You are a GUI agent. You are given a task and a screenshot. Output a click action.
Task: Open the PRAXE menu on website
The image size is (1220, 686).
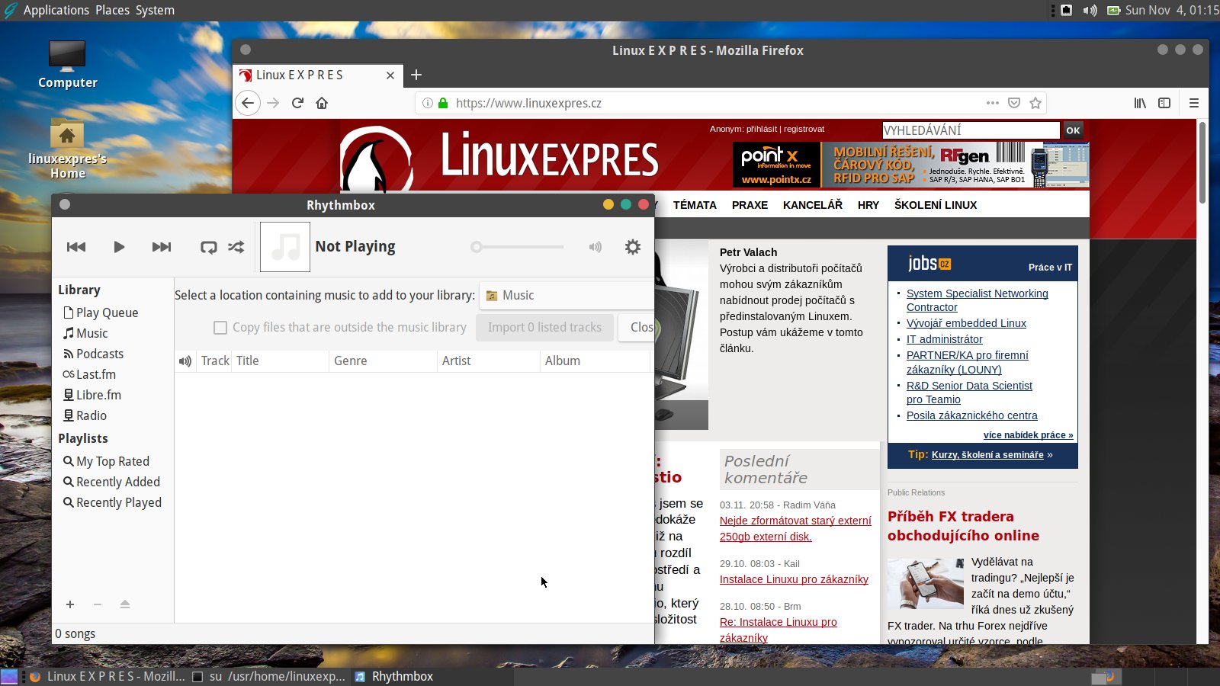pyautogui.click(x=750, y=205)
